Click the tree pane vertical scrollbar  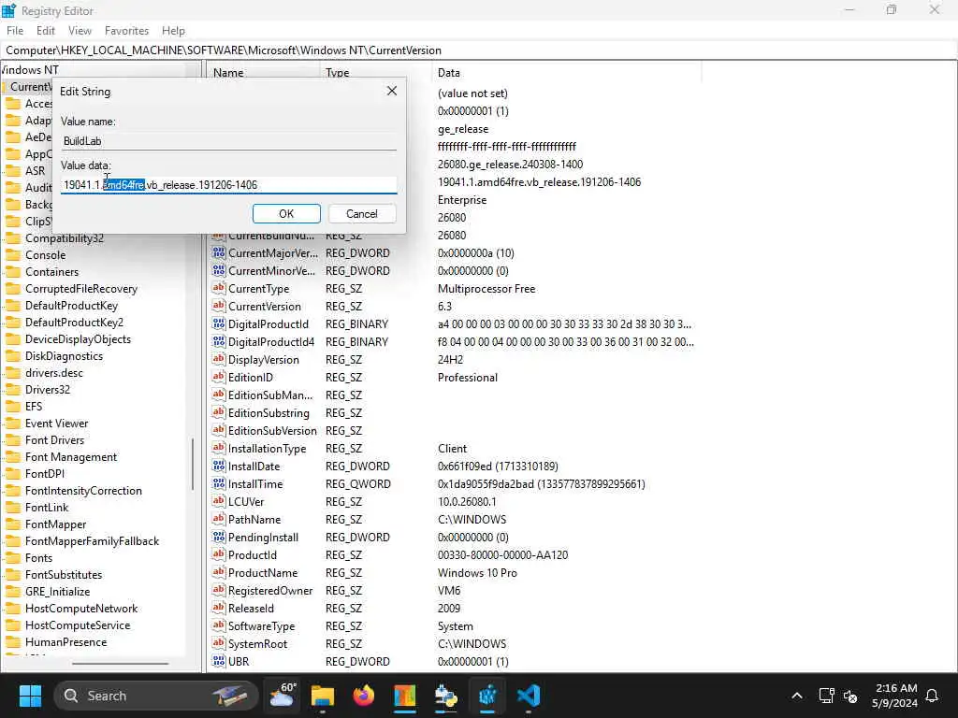click(x=193, y=464)
